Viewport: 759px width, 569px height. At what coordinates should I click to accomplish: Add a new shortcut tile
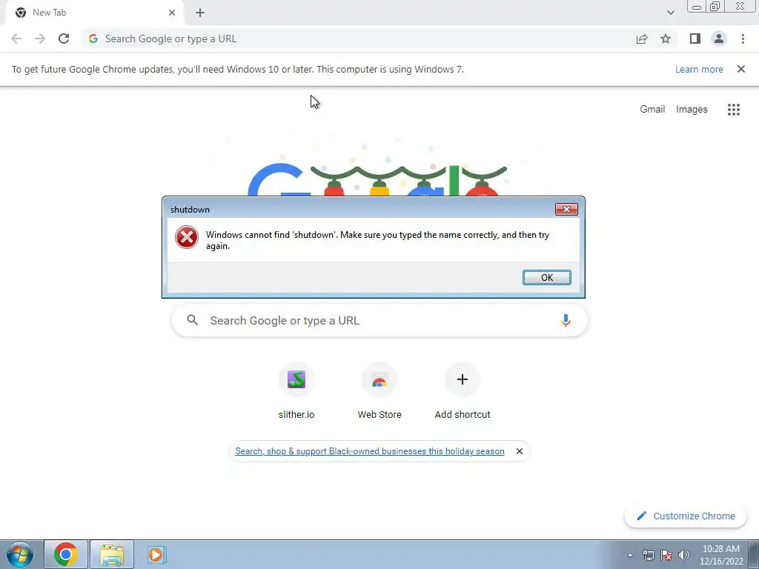[x=463, y=390]
